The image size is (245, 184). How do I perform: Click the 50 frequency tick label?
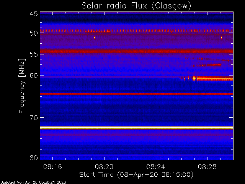tap(34, 33)
